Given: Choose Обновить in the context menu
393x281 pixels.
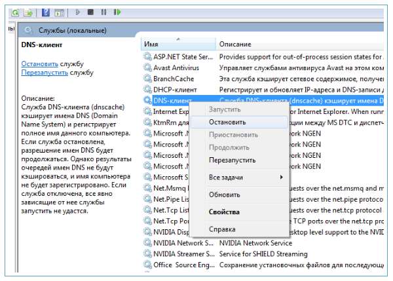Looking at the screenshot, I should tap(239, 195).
